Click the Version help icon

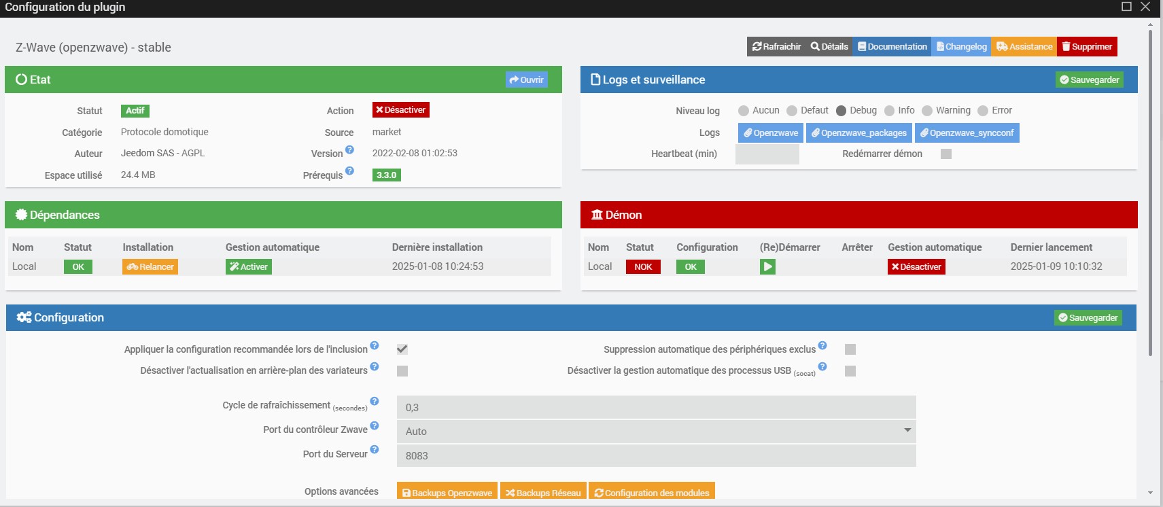click(349, 150)
